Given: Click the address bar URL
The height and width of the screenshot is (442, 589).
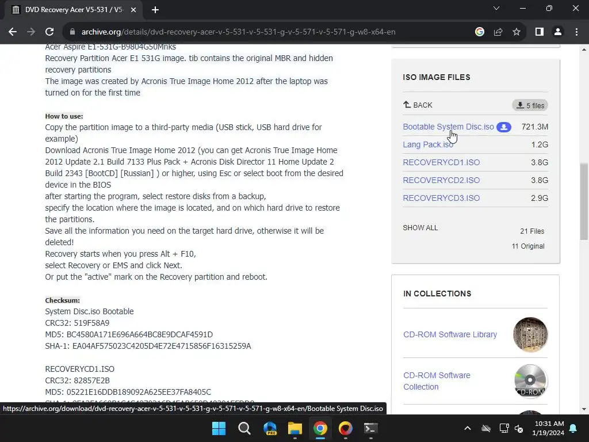Looking at the screenshot, I should (x=238, y=32).
